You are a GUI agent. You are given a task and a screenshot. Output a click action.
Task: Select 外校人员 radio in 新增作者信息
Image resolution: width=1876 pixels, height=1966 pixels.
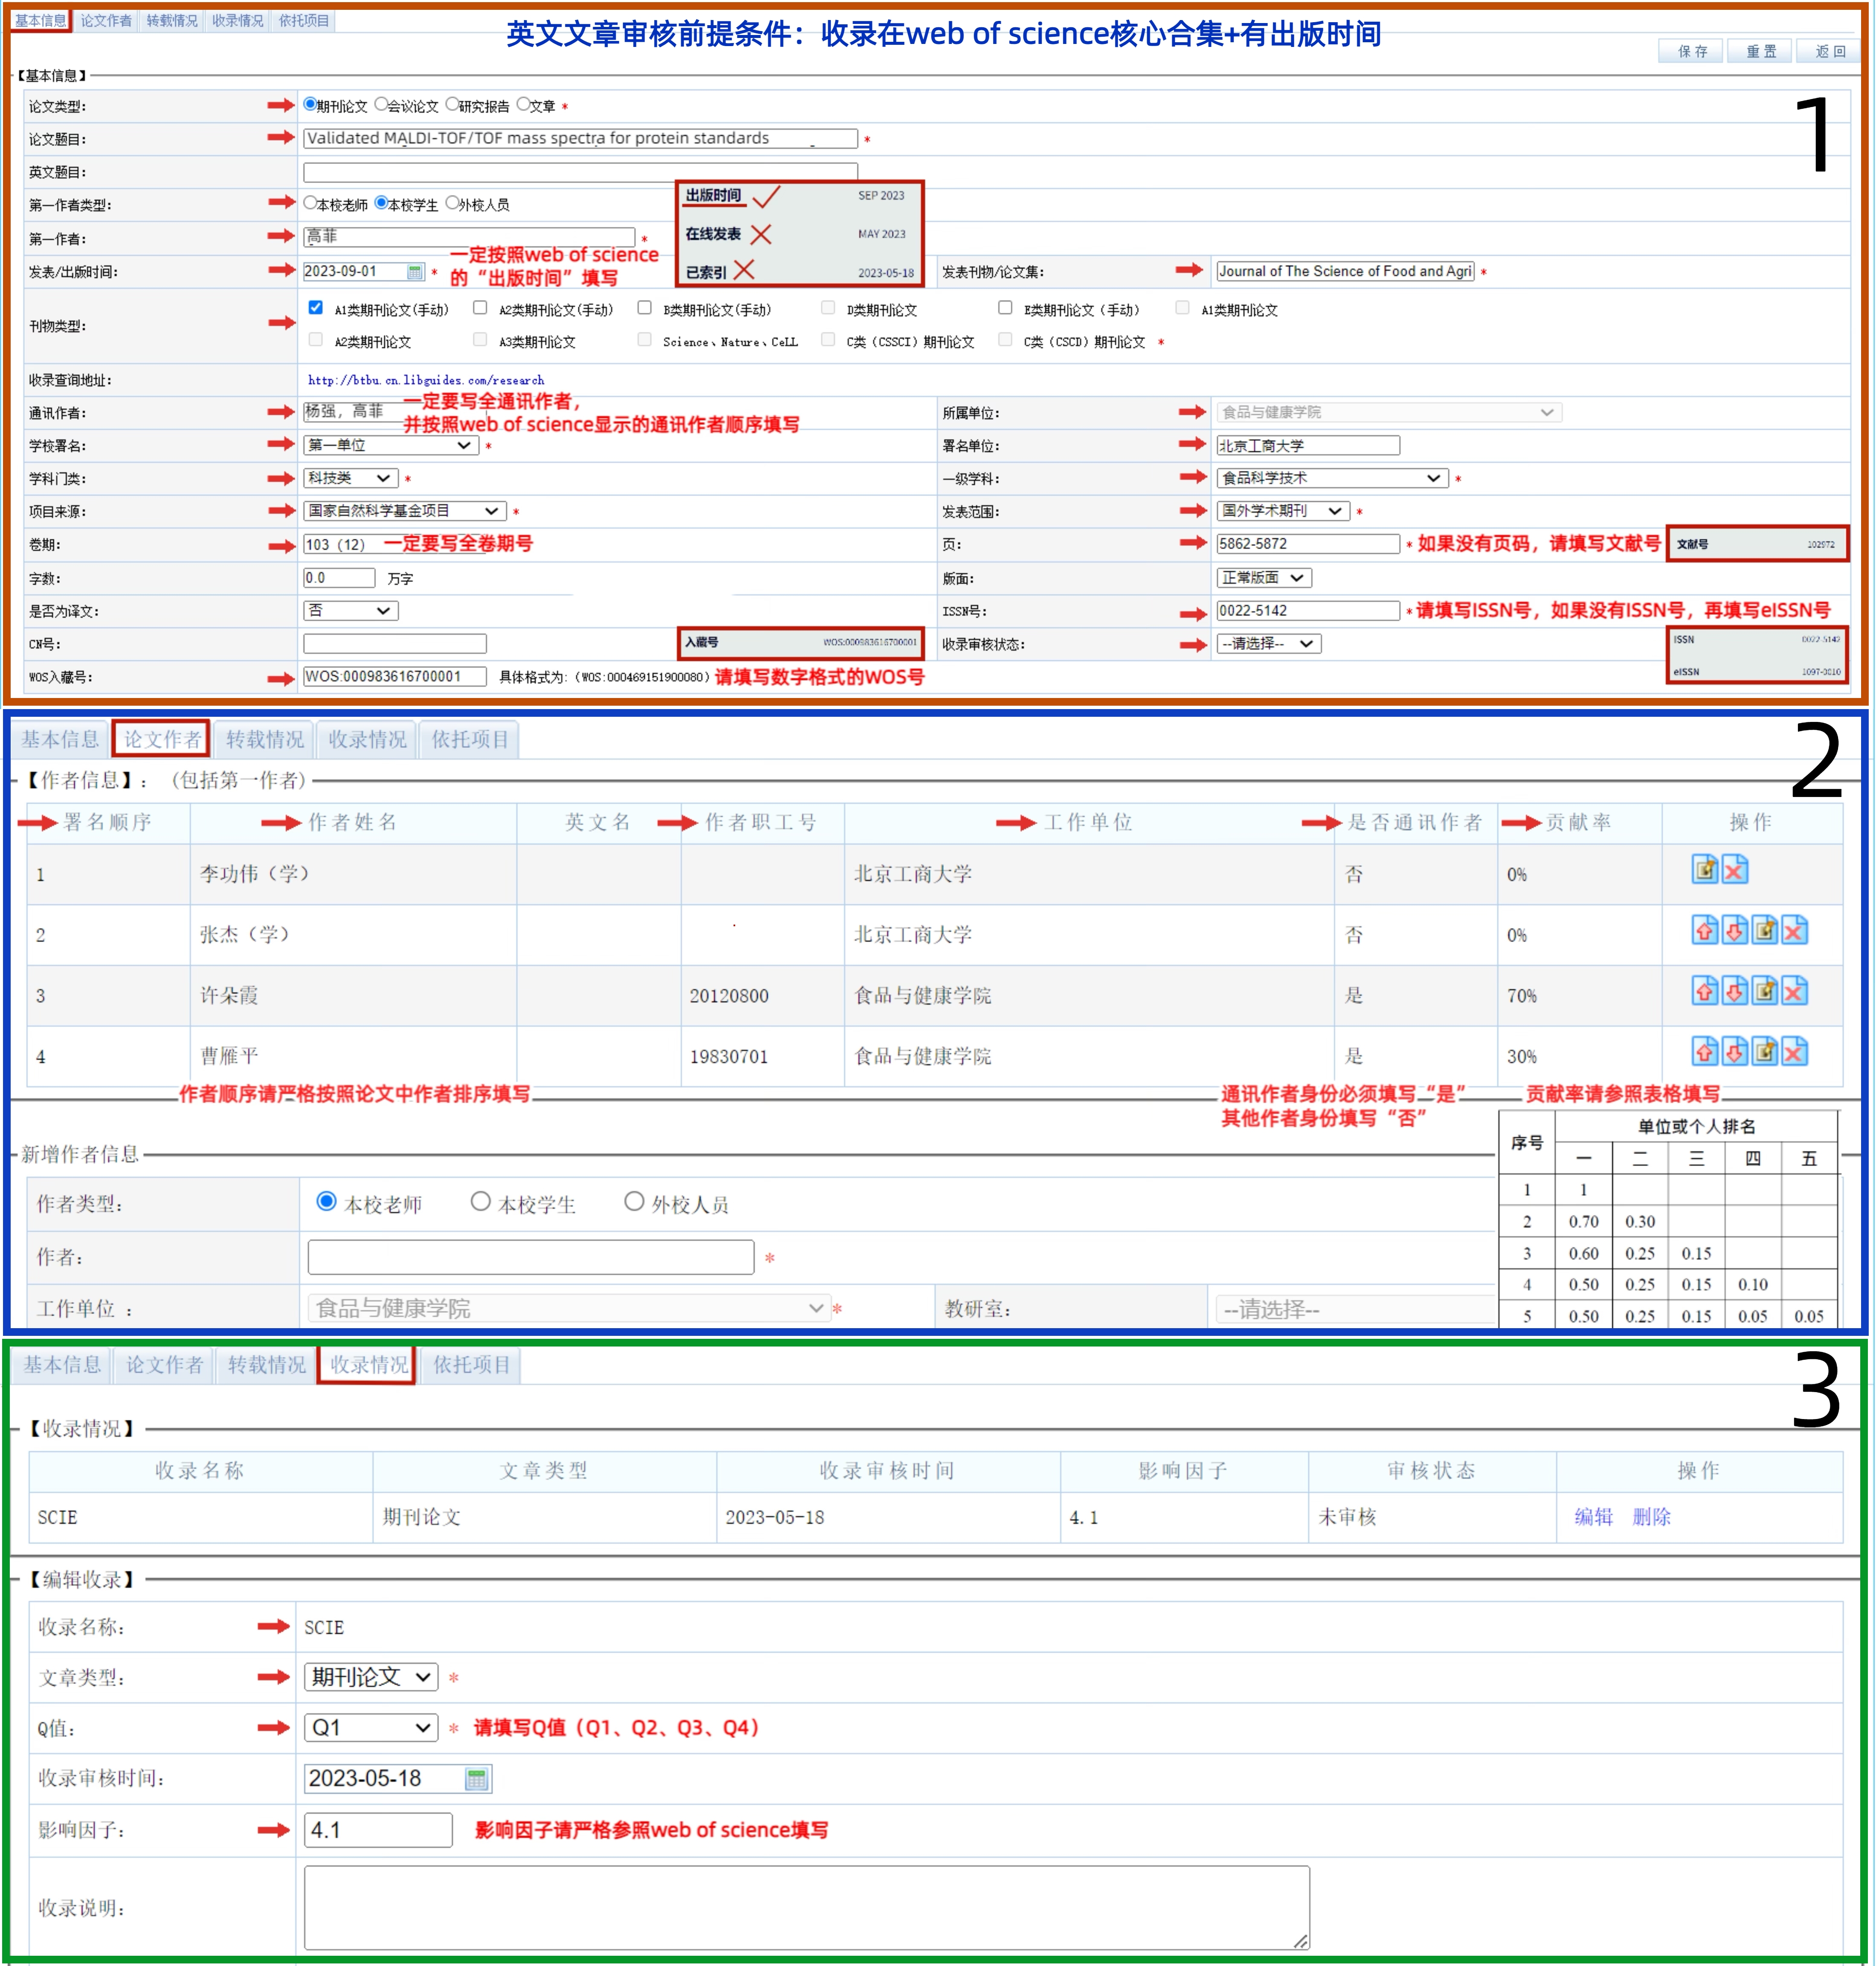tap(634, 1201)
